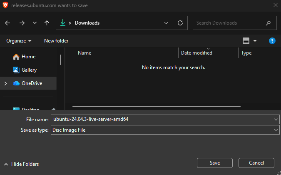Click the green Downloads icon in address bar
Viewport: 281px width, 175px height.
[63, 23]
